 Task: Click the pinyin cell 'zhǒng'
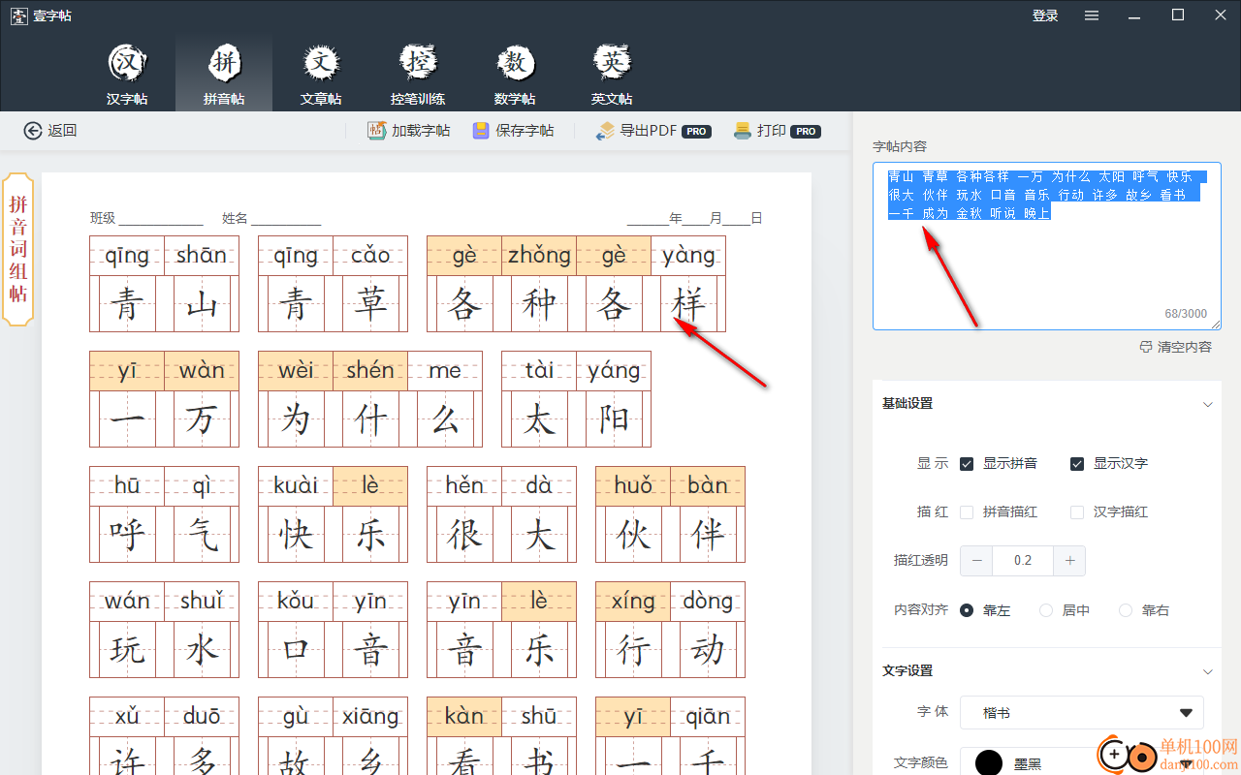[x=539, y=256]
